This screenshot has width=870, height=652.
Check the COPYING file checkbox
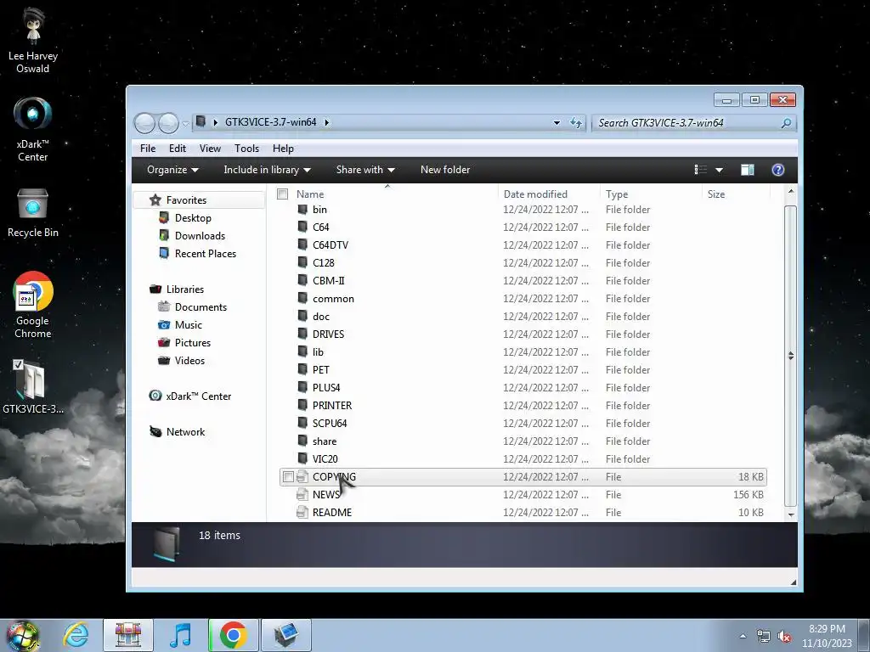(x=288, y=477)
